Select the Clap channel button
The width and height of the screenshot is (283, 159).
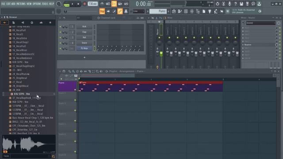84,32
